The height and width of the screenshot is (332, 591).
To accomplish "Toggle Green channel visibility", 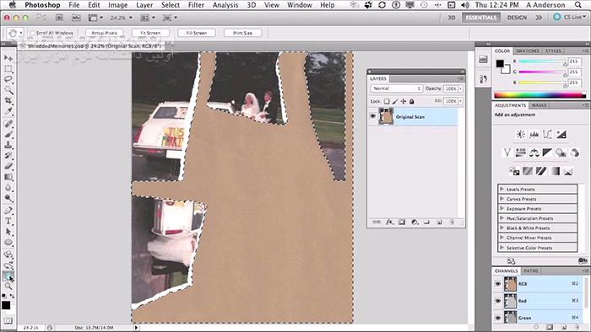I will pyautogui.click(x=498, y=318).
